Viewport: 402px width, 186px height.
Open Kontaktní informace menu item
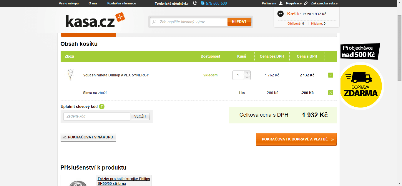[x=122, y=3]
